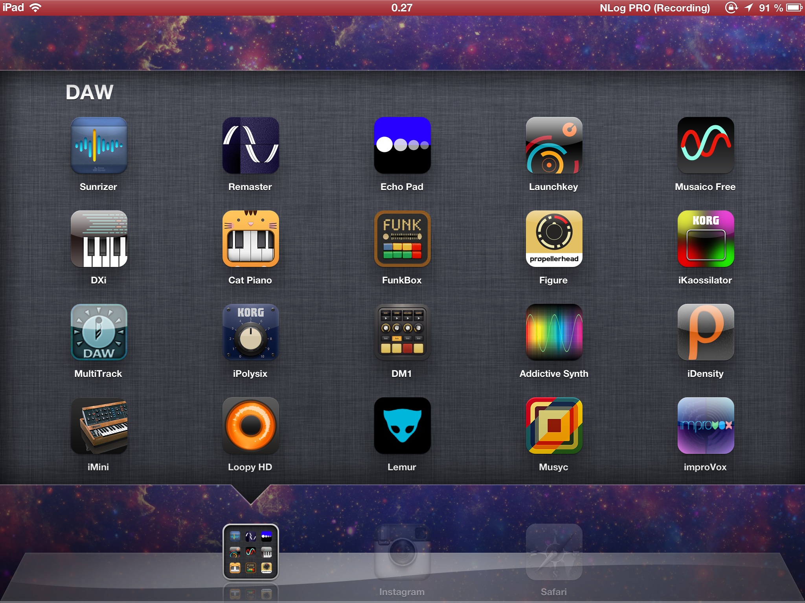Screen dimensions: 805x603
Task: Tap the "Musaico Free" label text
Action: [x=705, y=187]
